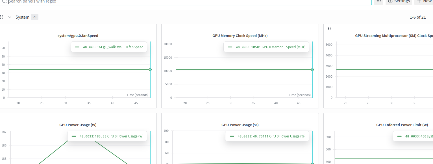Add a panel with the New button

tap(424, 1)
